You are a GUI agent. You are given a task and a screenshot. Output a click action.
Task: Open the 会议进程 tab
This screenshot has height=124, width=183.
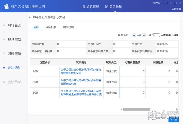point(113,6)
